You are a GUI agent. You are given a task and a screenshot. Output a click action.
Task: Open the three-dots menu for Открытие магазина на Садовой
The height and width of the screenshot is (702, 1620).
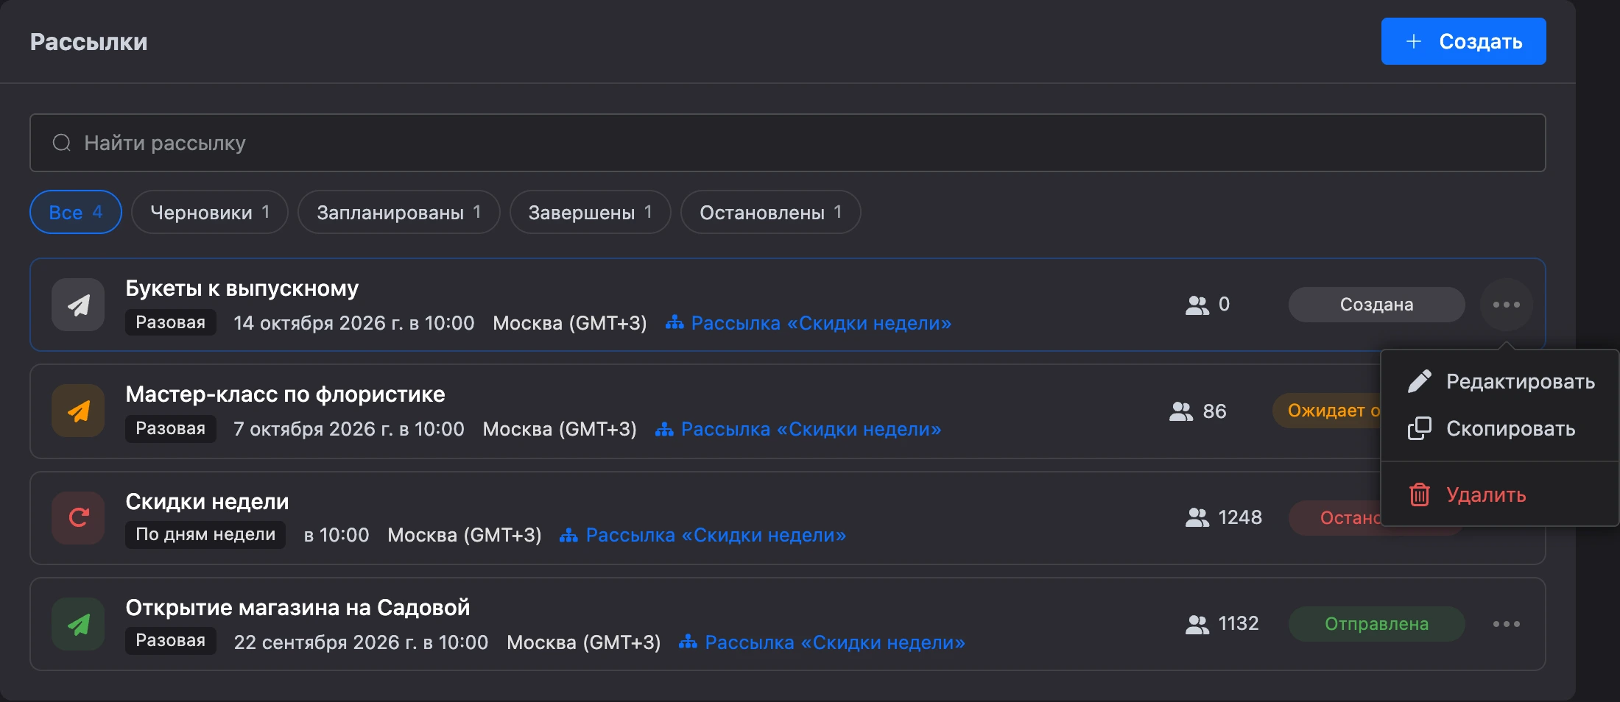coord(1507,624)
